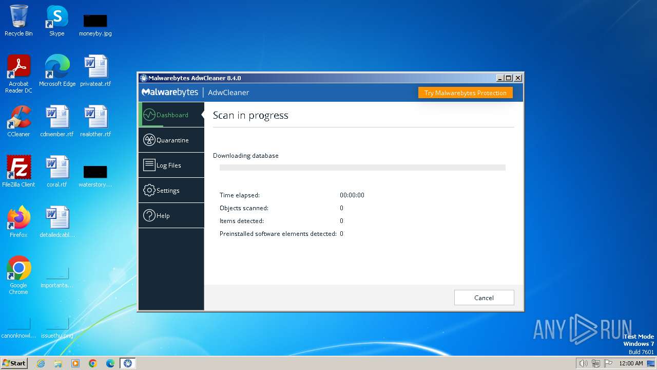Select the waterstory desktop image file
Screen dimensions: 657x370
95,176
